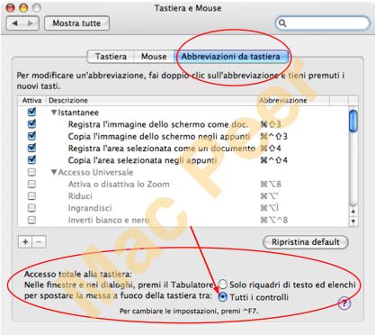The width and height of the screenshot is (375, 335).
Task: Click the Abbreviazione column header
Action: pyautogui.click(x=293, y=100)
